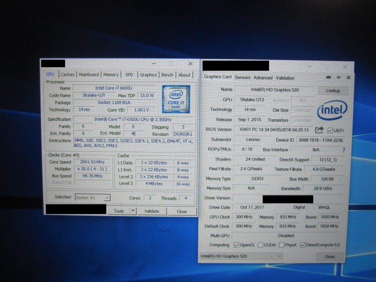Click the Texture Fillrate value 4.8 GTexel/s
The image size is (376, 282).
click(324, 169)
